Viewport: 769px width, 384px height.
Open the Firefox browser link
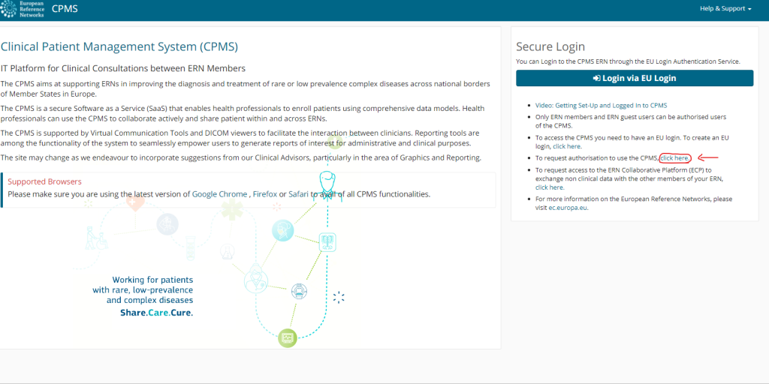point(265,194)
